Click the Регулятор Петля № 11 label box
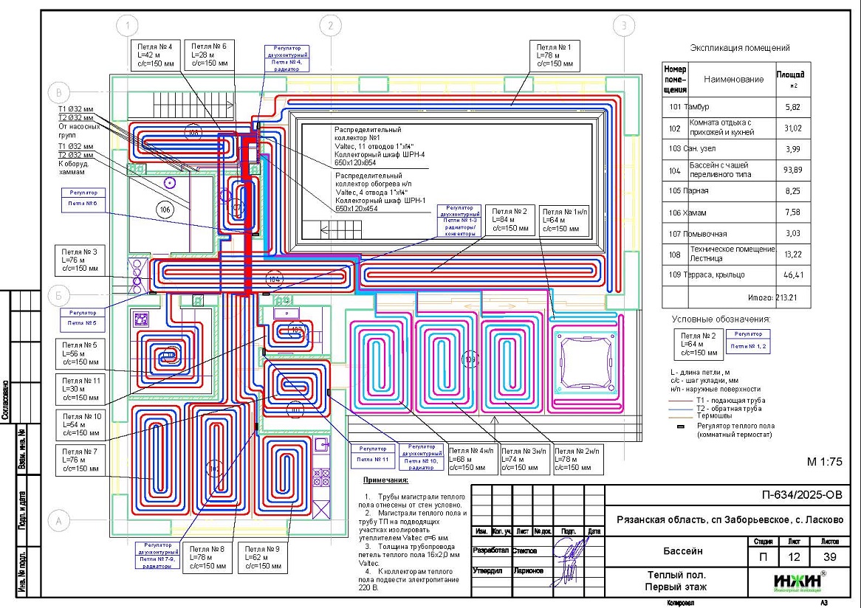Screen dimensions: 861x608 coord(373,454)
